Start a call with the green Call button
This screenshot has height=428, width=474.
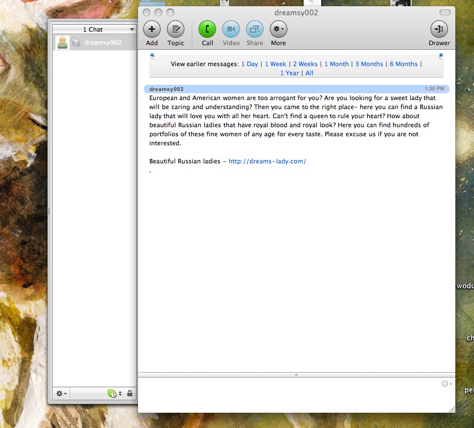tap(207, 29)
